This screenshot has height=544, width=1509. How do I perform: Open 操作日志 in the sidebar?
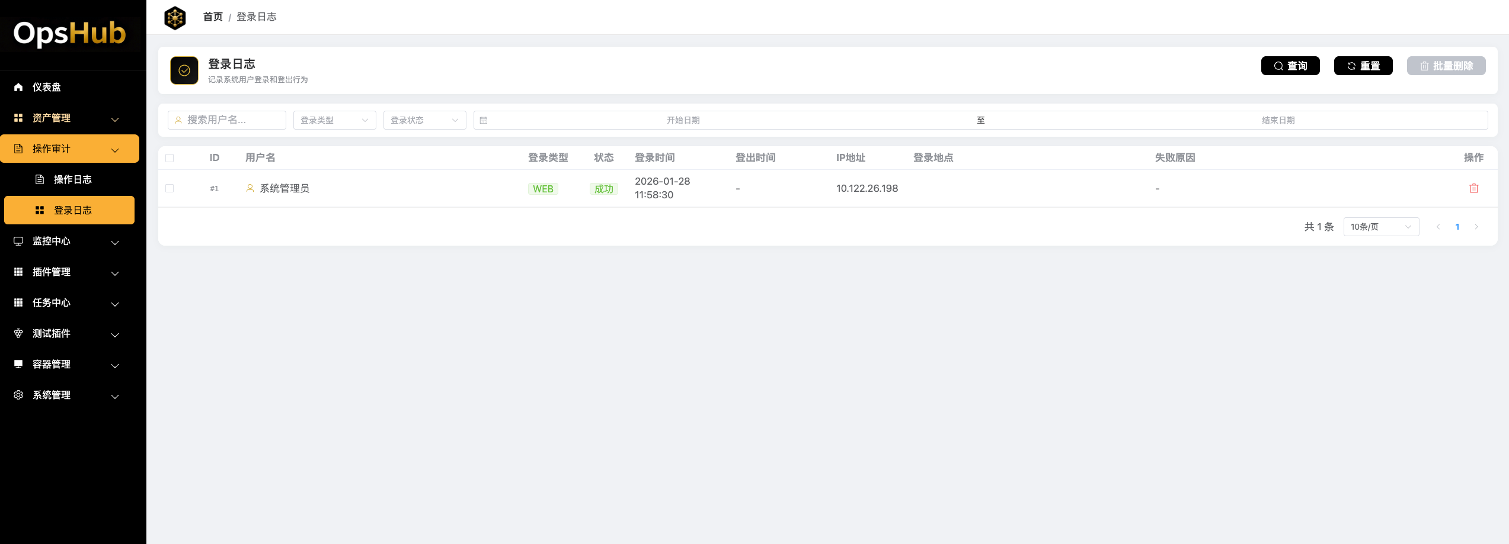coord(72,179)
